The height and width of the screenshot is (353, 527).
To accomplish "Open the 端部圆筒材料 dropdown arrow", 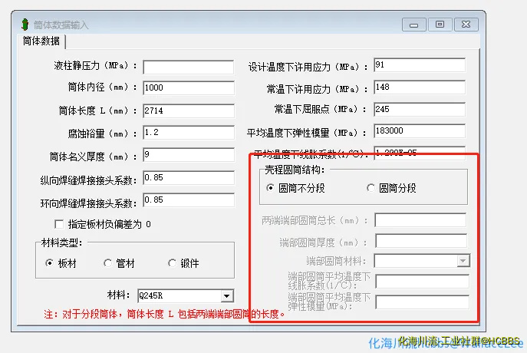I will click(x=463, y=261).
